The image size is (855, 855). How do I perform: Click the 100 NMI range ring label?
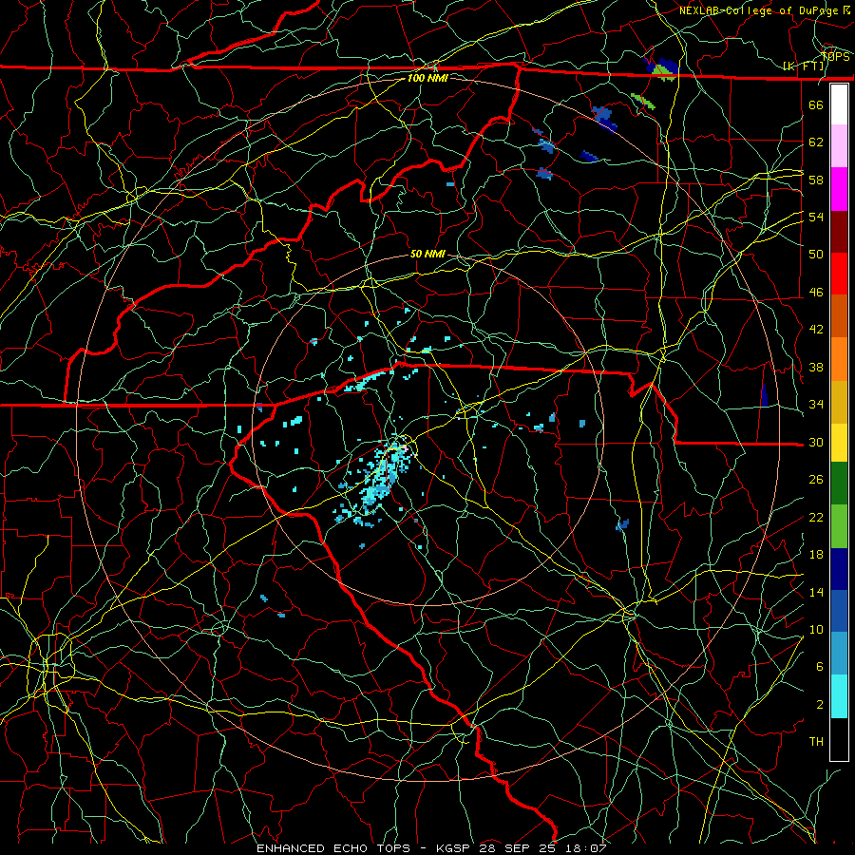click(x=427, y=78)
